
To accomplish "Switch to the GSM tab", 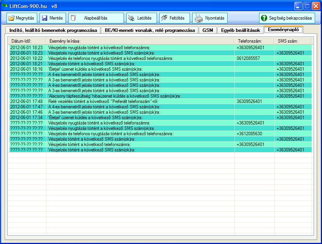I will point(208,30).
